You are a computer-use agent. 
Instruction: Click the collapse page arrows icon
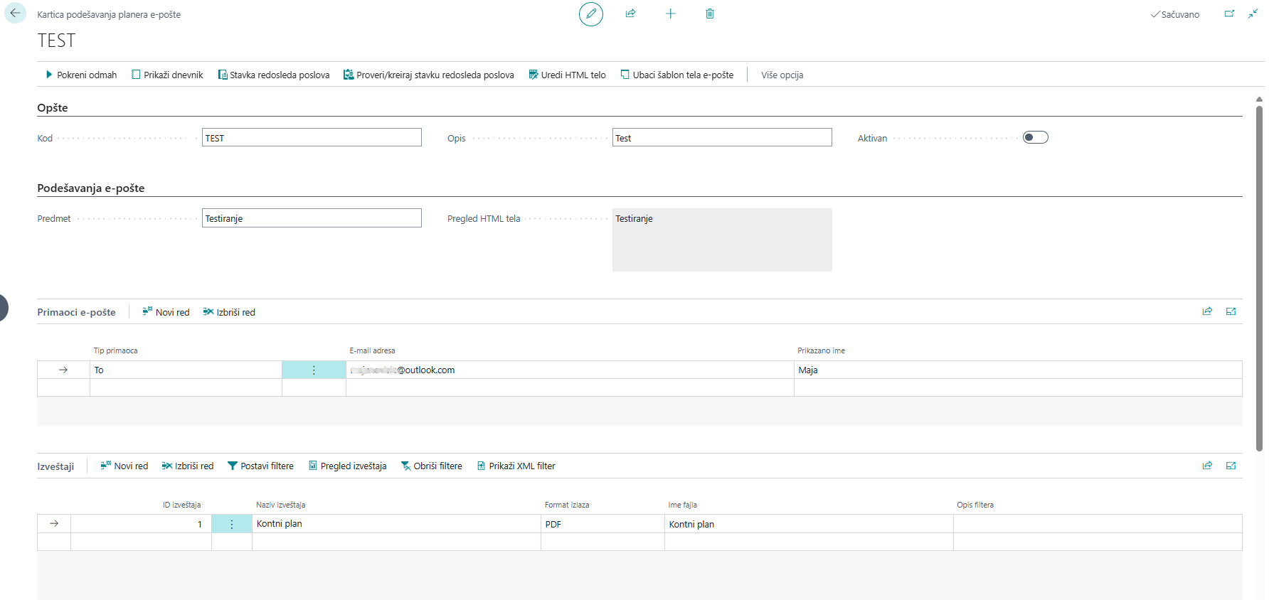[1253, 14]
